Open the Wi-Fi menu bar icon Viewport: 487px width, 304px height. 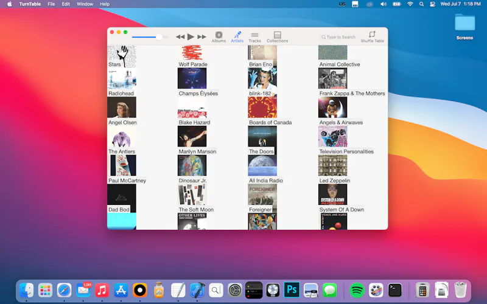pyautogui.click(x=410, y=4)
